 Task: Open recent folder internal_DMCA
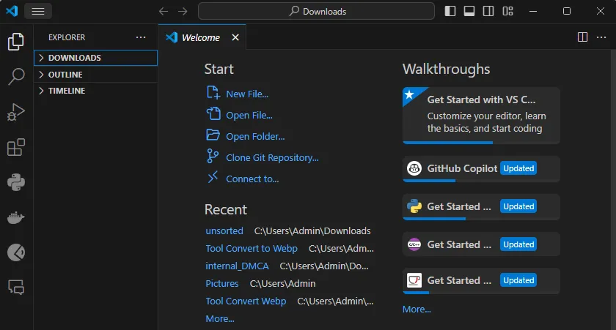237,266
